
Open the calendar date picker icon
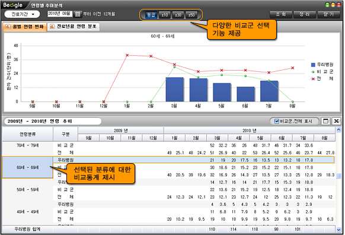(x=78, y=14)
